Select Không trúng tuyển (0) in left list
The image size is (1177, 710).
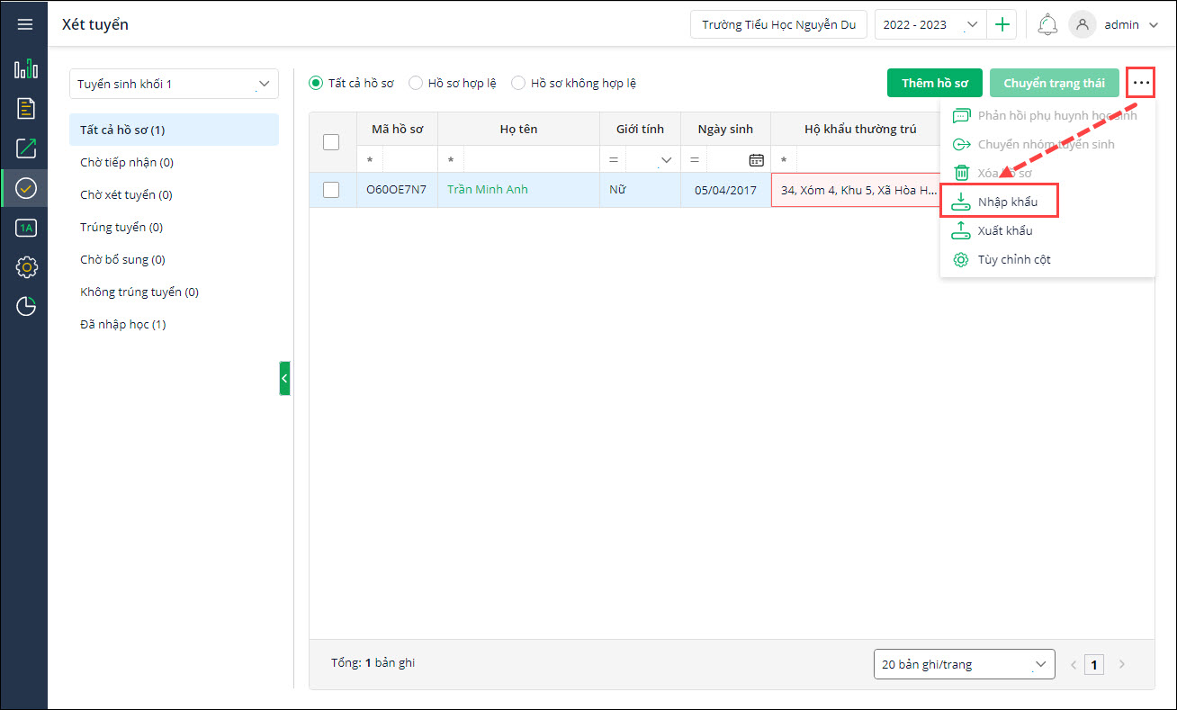coord(174,292)
